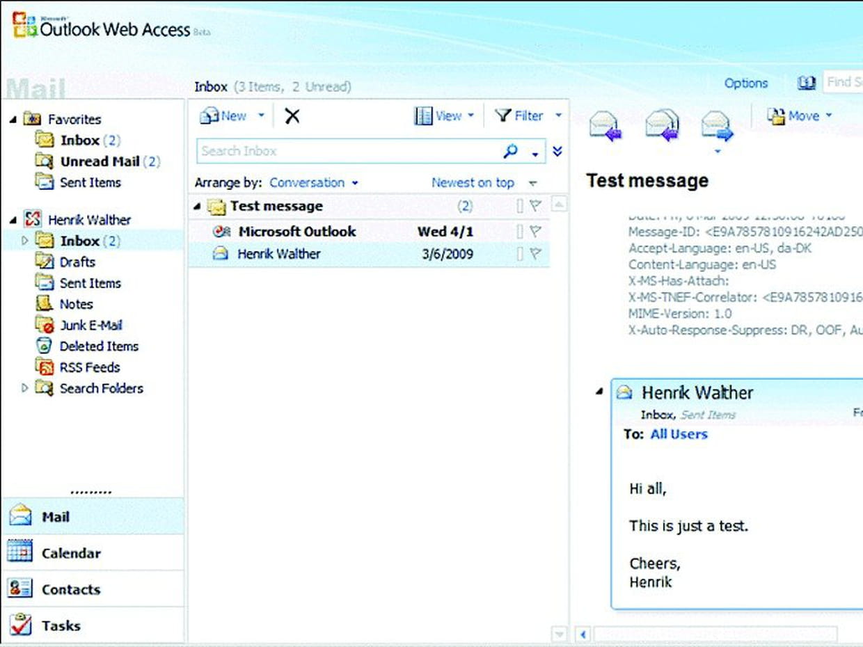This screenshot has width=863, height=647.
Task: Open search scope dropdown arrow
Action: click(x=535, y=154)
